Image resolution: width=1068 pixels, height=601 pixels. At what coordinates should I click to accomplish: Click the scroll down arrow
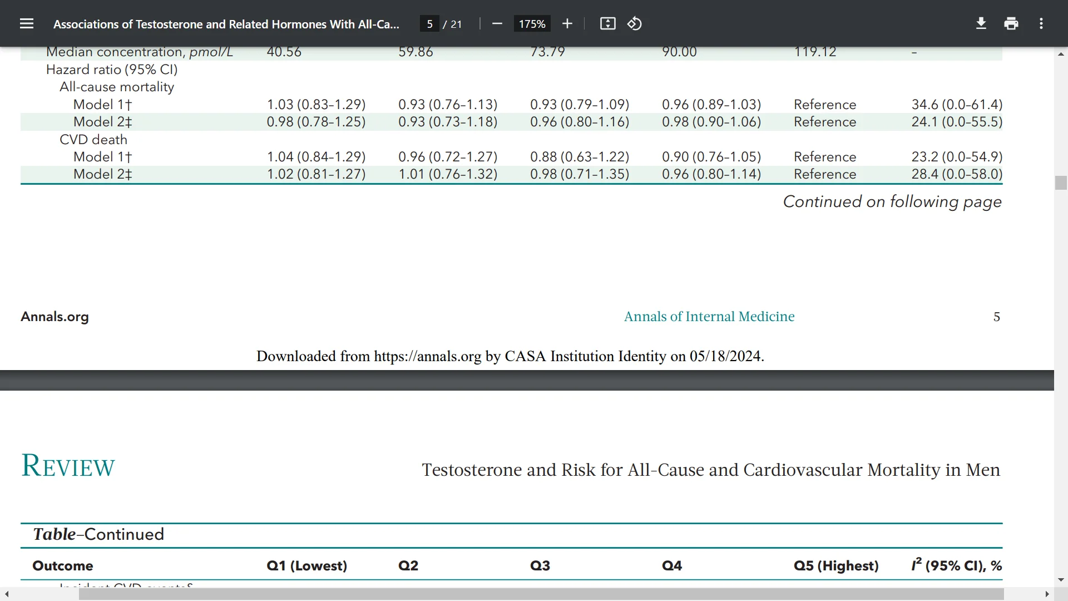tap(1061, 580)
